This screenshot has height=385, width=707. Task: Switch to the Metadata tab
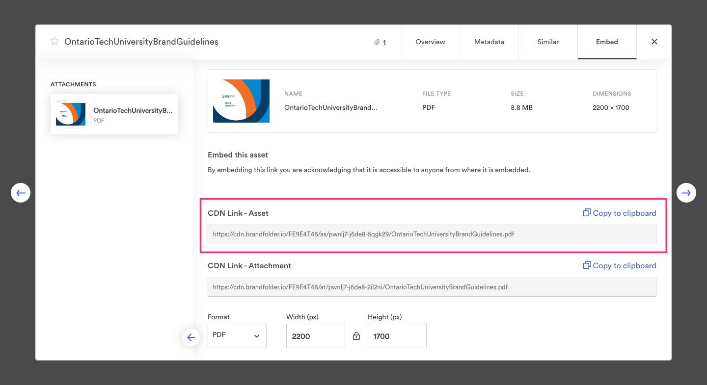489,42
